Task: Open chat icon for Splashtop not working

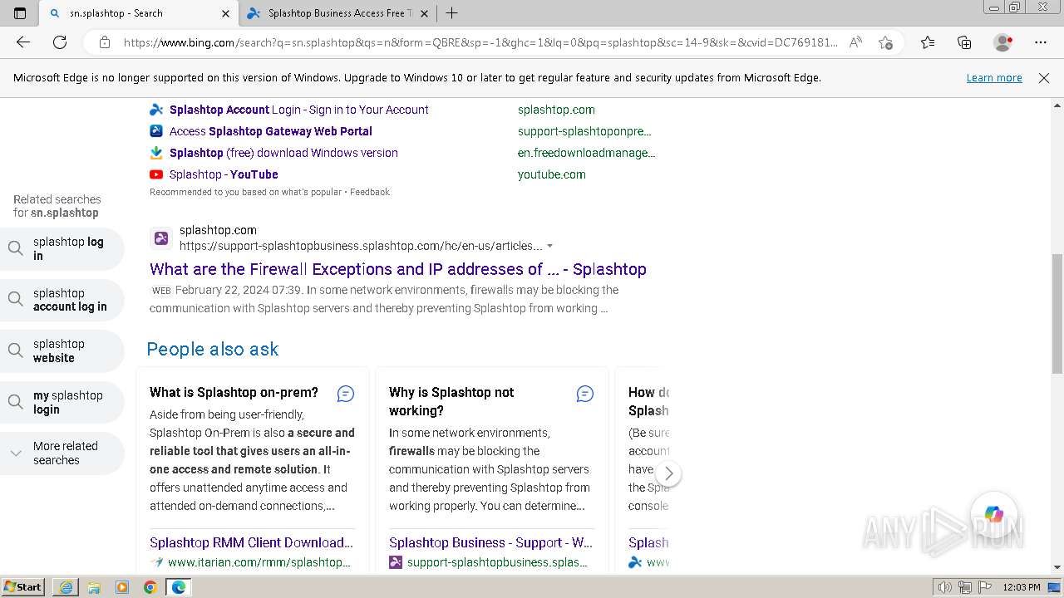Action: click(x=585, y=394)
